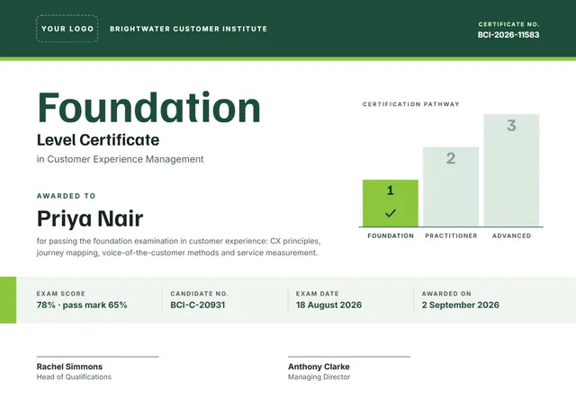The width and height of the screenshot is (576, 407).
Task: Click the ADVANCED axis label
Action: point(512,235)
